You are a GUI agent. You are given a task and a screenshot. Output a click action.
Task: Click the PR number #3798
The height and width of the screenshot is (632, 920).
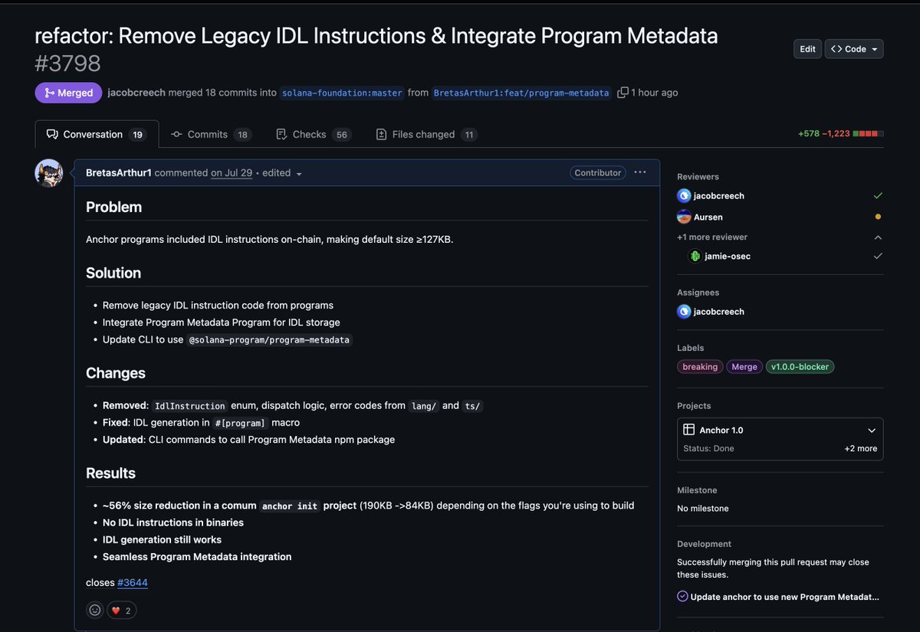click(67, 64)
